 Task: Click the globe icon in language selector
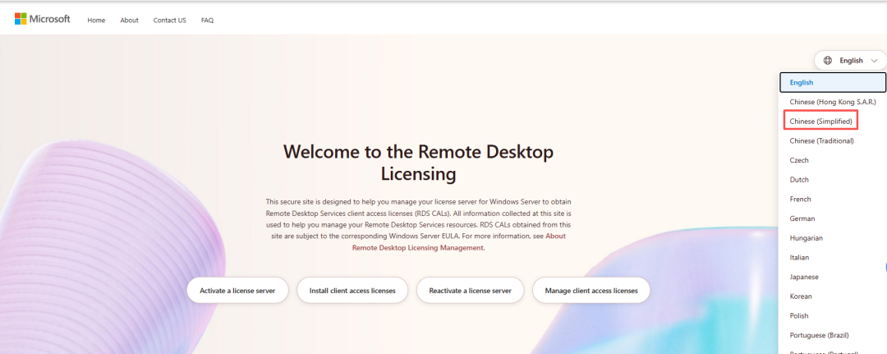click(828, 61)
